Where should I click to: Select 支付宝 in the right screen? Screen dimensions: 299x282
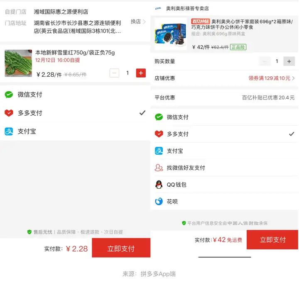point(224,151)
